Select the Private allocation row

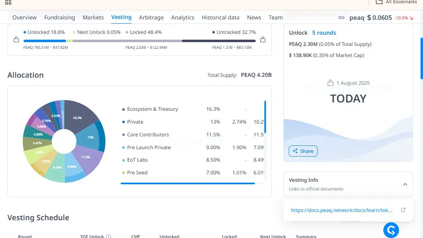[193, 122]
